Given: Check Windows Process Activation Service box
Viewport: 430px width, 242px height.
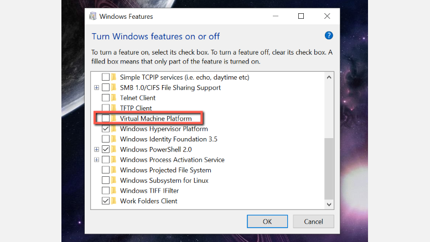Looking at the screenshot, I should pyautogui.click(x=106, y=160).
